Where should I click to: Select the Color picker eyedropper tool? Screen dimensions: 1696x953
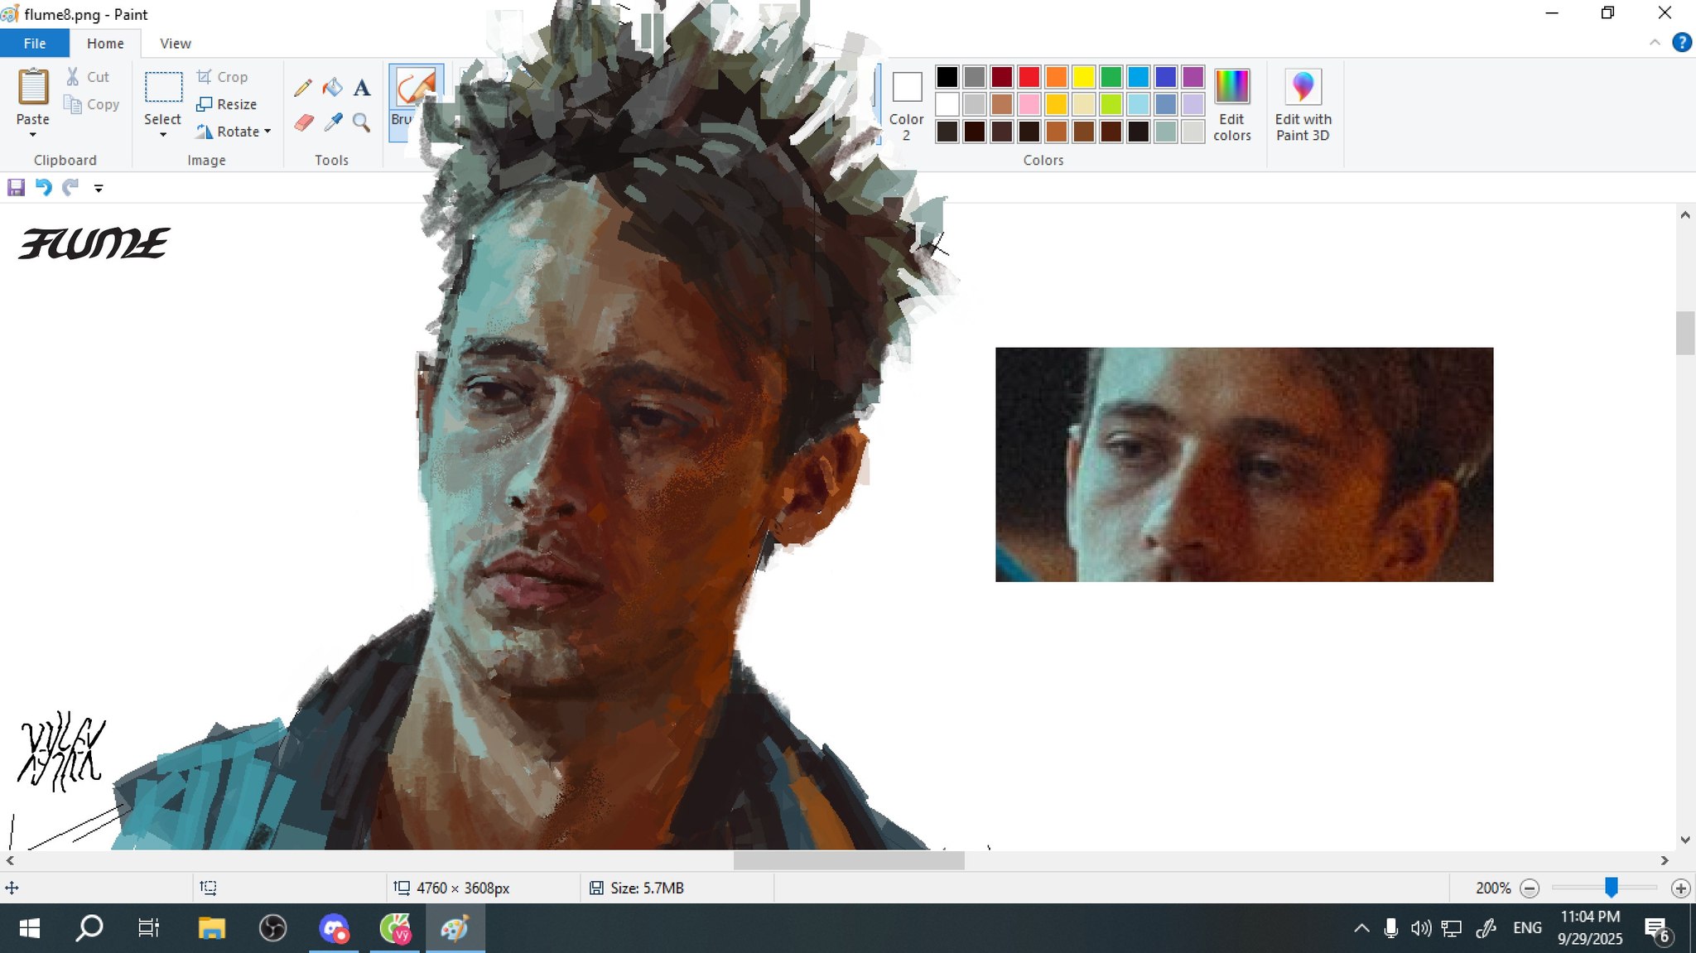pos(333,123)
